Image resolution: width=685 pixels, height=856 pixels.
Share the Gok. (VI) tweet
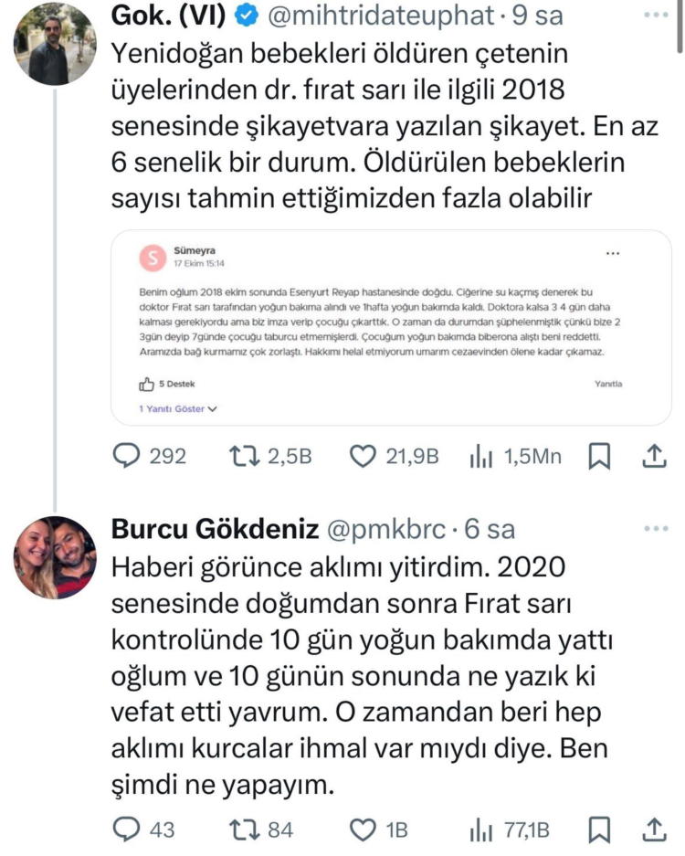tap(654, 457)
